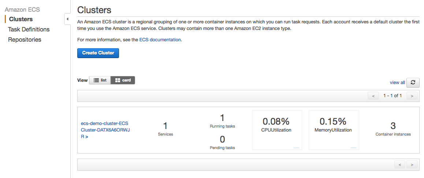Go to previous page in top pager
424x178 pixels.
[373, 96]
